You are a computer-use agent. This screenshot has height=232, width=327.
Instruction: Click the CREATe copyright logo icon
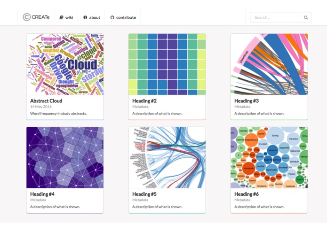pos(27,17)
